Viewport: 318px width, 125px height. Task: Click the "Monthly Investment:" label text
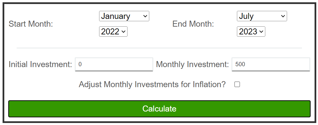192,65
